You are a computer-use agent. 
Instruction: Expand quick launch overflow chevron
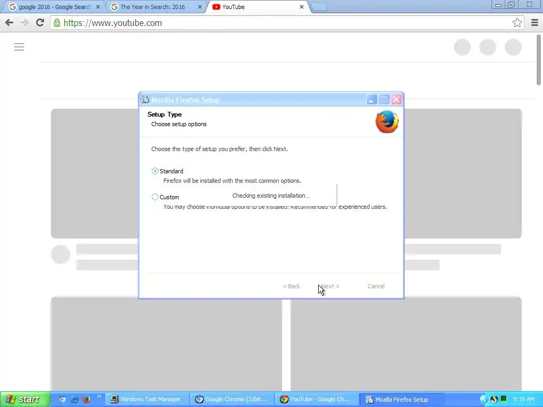[99, 396]
